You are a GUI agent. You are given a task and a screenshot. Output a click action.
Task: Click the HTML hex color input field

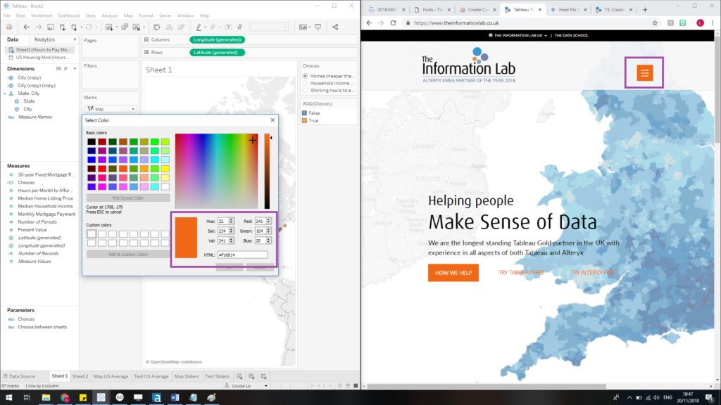click(242, 255)
